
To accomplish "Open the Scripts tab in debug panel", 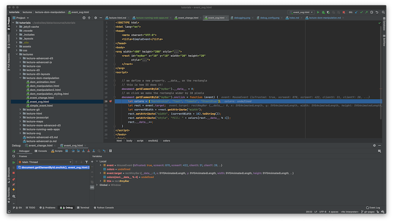I will click(56, 151).
